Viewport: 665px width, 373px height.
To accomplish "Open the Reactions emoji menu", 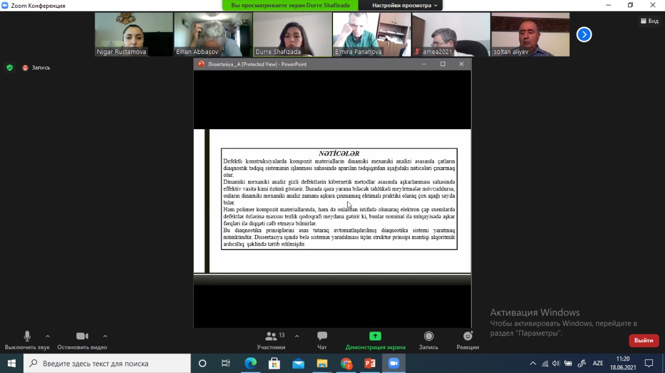I will (468, 337).
